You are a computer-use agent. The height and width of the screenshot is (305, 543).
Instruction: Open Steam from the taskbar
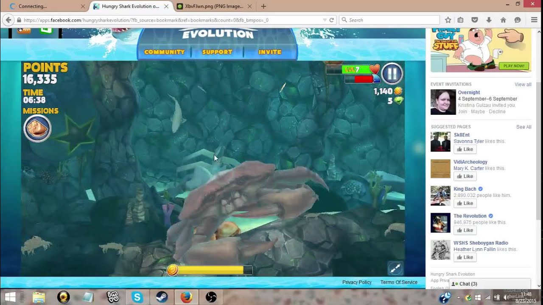[x=162, y=297]
